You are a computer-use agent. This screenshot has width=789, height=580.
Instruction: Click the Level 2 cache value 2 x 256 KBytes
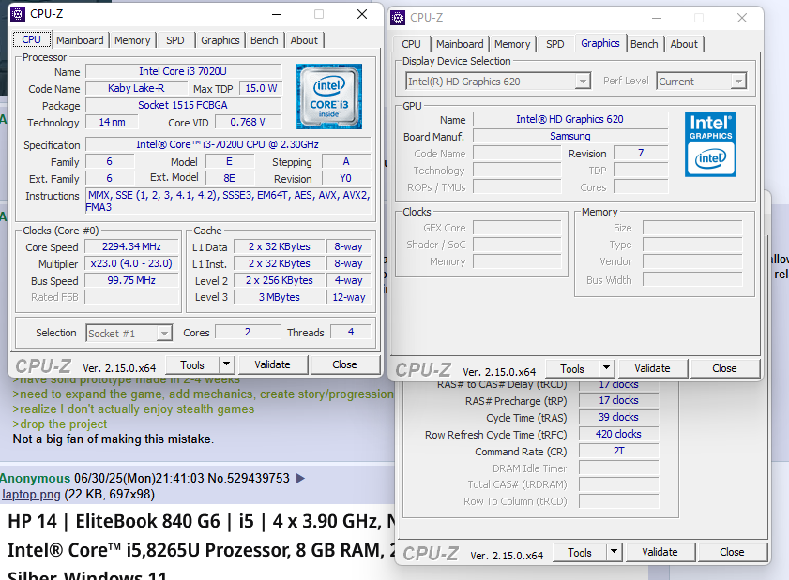[280, 280]
